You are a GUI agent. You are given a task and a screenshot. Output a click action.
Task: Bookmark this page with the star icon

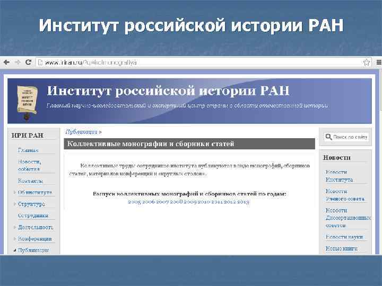[367, 62]
